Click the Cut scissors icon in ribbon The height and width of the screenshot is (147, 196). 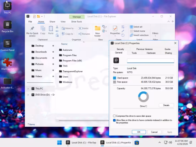(x=57, y=27)
